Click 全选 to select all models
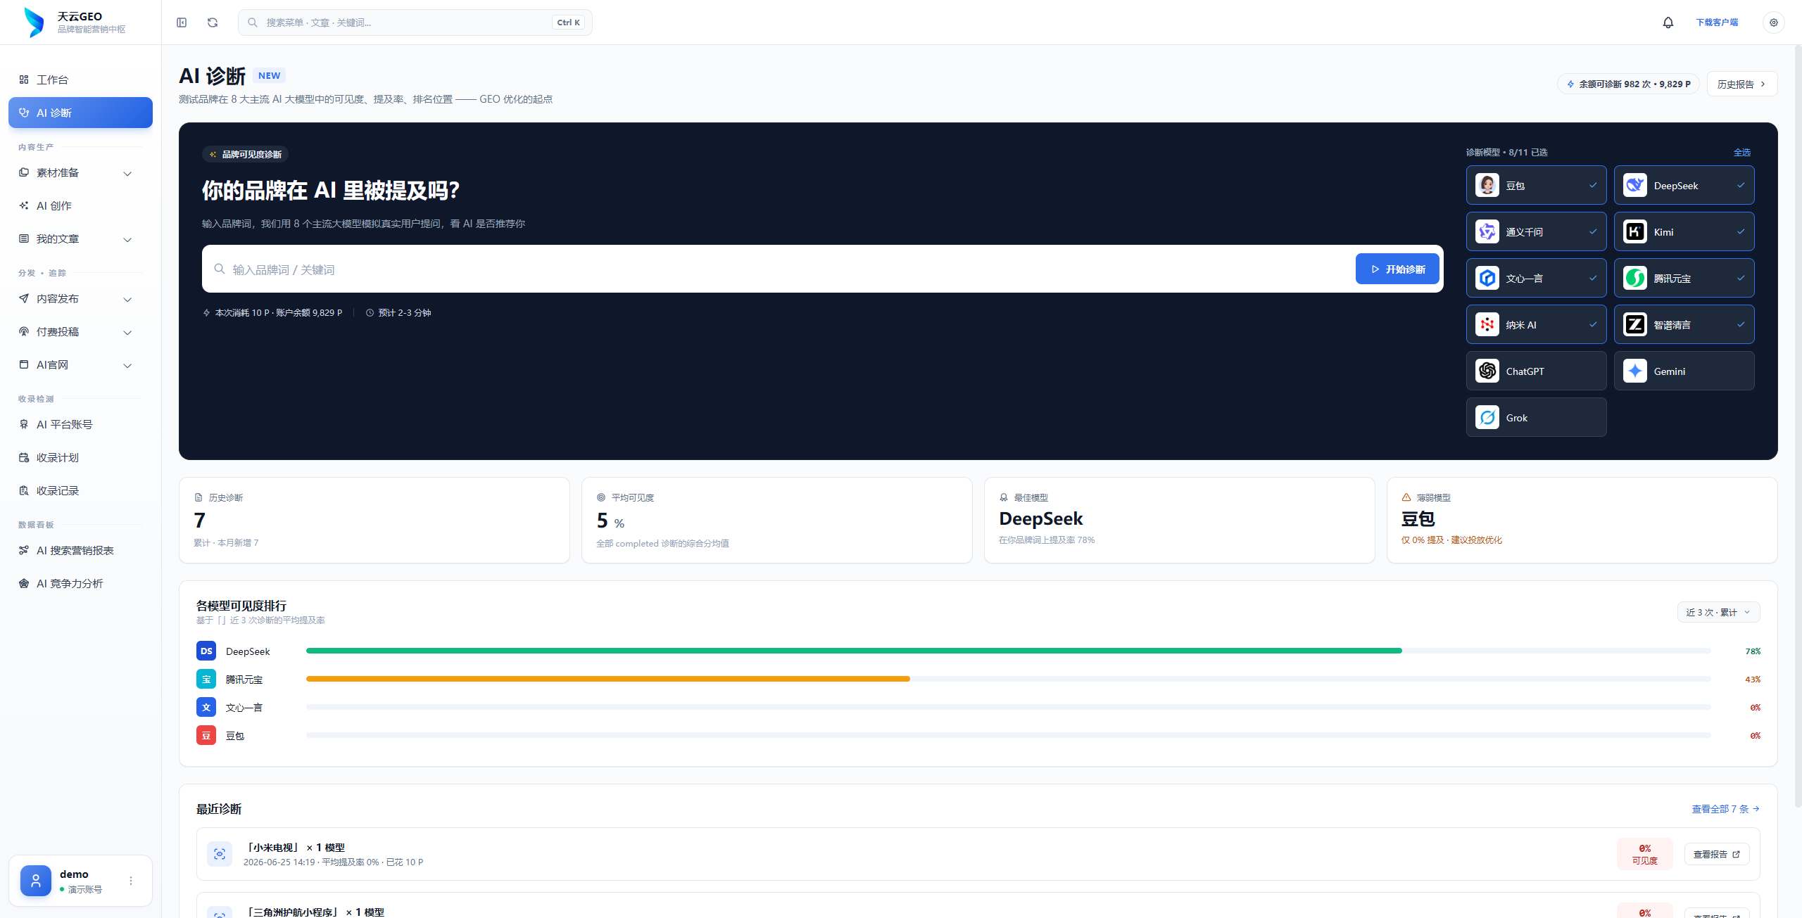Viewport: 1802px width, 918px height. (1742, 152)
